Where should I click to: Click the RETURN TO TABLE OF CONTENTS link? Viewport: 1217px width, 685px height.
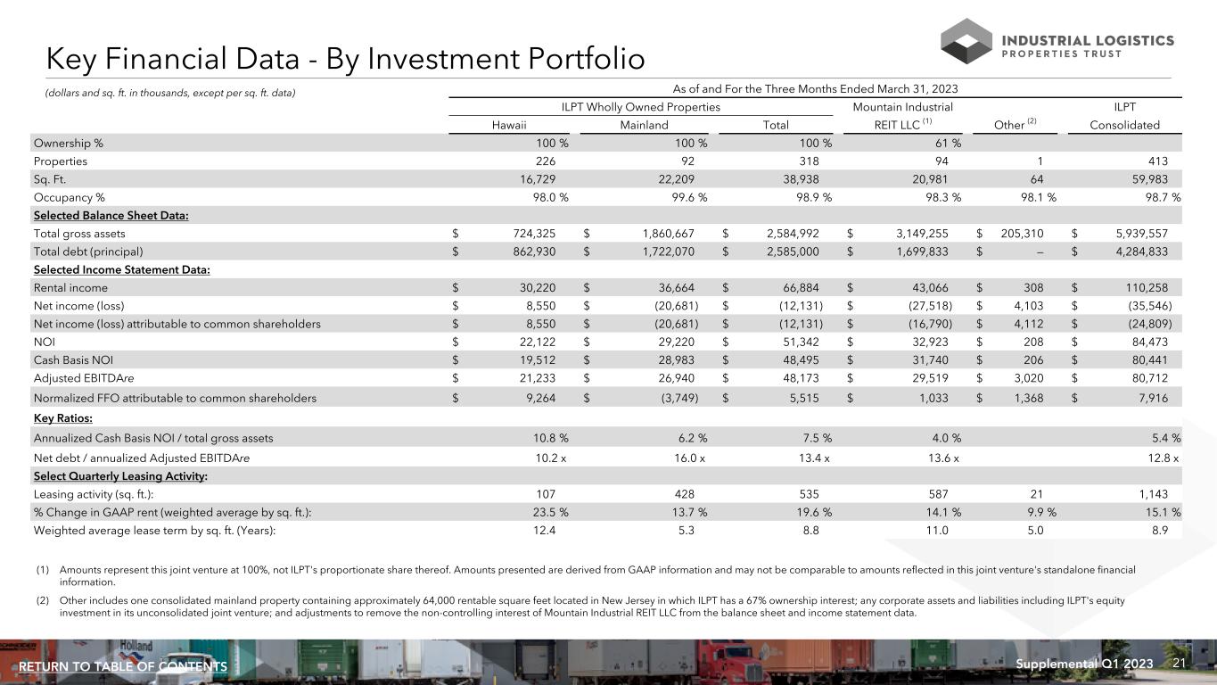point(123,667)
